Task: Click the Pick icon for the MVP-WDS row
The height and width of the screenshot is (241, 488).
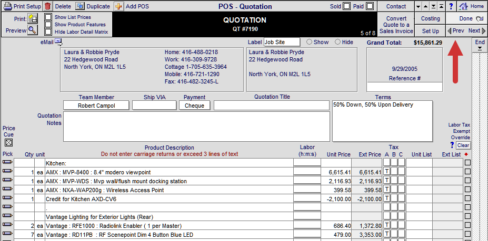Action: click(7, 180)
